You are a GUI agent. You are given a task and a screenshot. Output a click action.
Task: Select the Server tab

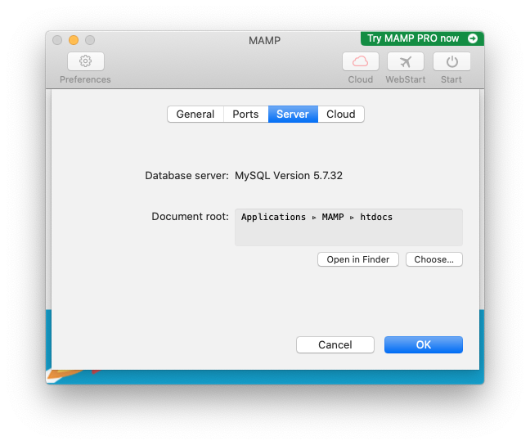click(293, 115)
